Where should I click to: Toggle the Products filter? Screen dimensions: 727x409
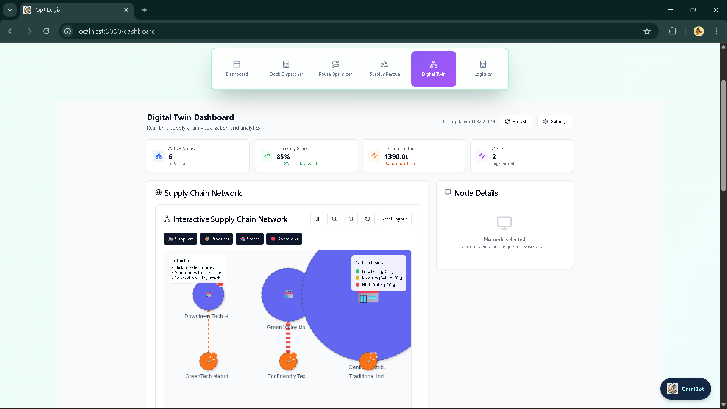point(216,239)
